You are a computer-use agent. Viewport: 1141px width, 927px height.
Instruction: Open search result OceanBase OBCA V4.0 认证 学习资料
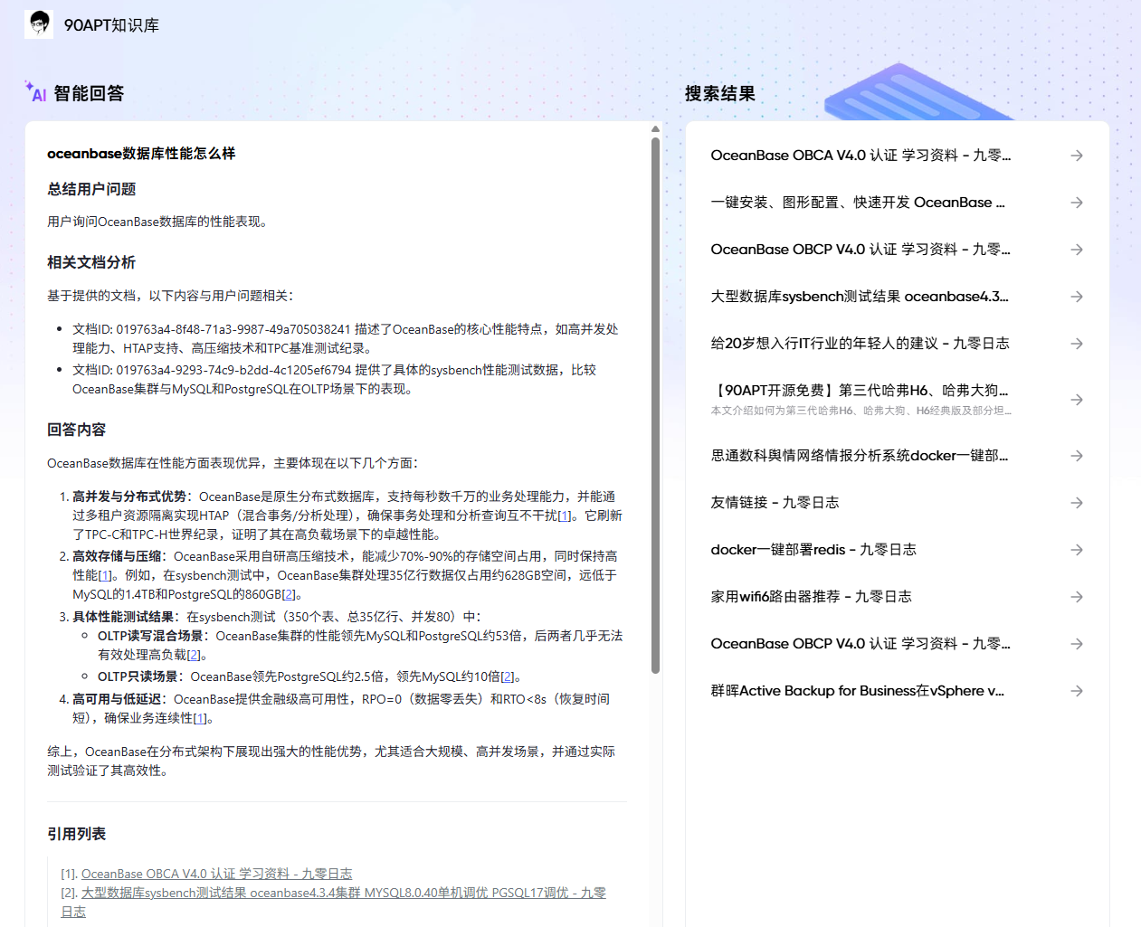pyautogui.click(x=861, y=156)
